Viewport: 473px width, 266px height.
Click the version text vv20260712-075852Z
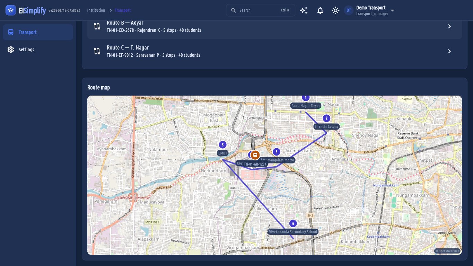pos(64,11)
